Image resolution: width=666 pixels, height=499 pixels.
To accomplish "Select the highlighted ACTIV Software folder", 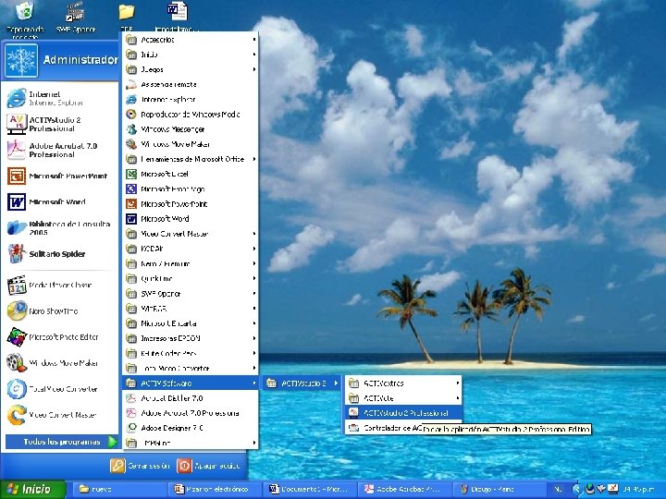I will coord(191,383).
